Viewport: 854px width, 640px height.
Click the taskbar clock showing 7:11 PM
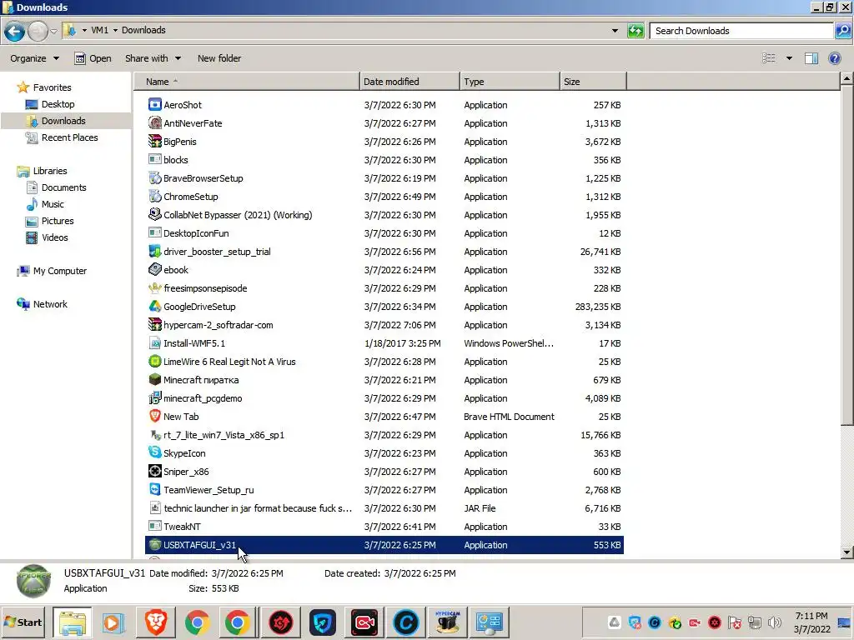(x=811, y=616)
